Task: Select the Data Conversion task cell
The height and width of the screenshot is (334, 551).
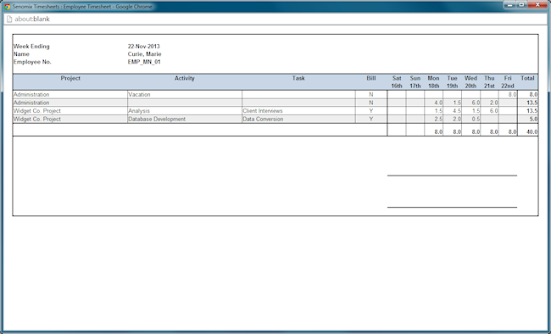Action: pos(298,119)
